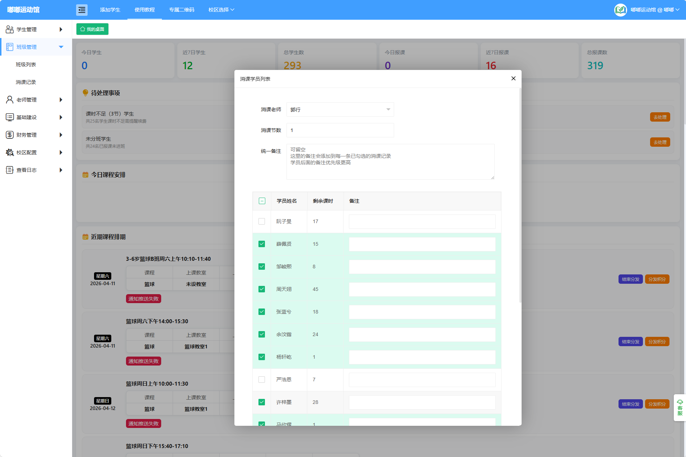Viewport: 686px width, 457px height.
Task: Click the 消课节数 input field
Action: [x=340, y=130]
